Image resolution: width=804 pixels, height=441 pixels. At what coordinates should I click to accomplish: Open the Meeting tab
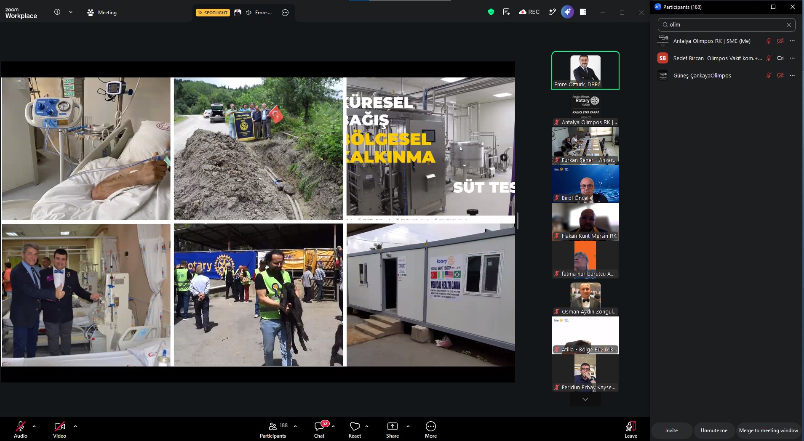[x=102, y=13]
